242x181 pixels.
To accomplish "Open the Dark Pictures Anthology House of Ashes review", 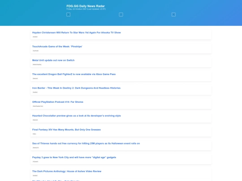I will [x=67, y=171].
